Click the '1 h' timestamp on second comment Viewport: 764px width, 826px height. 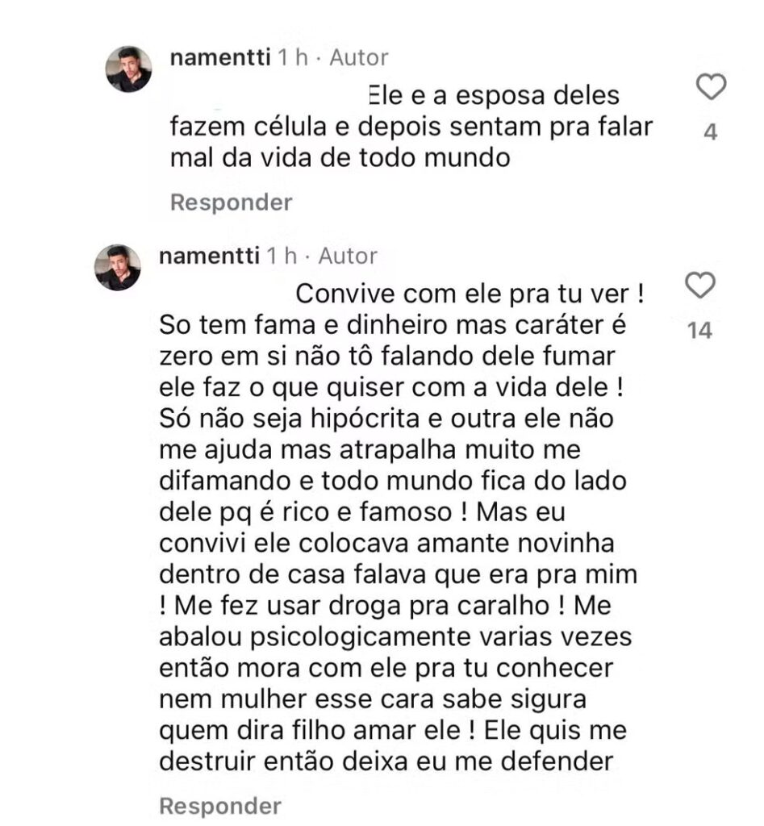click(282, 257)
